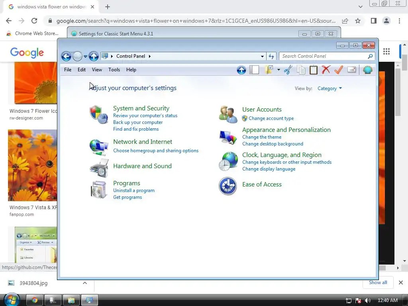This screenshot has height=306, width=408.
Task: Click the red X Delete icon
Action: [x=326, y=69]
